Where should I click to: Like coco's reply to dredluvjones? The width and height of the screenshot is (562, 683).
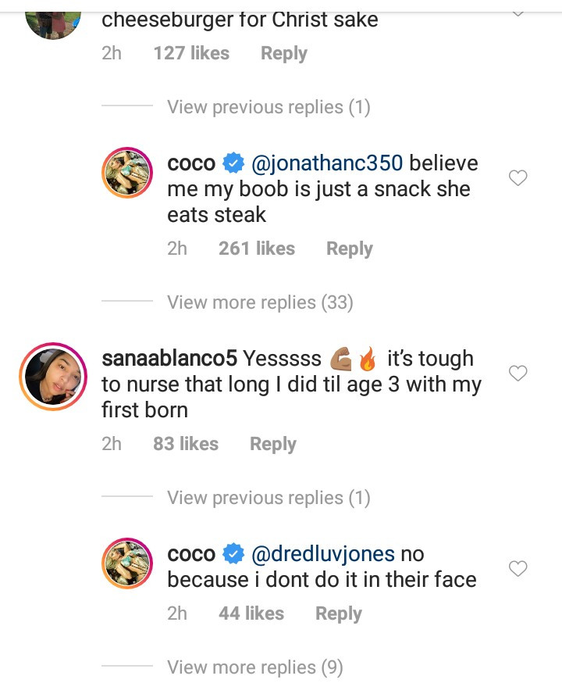point(518,569)
